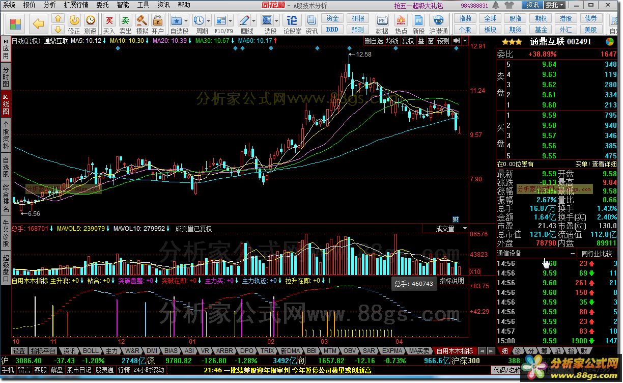This screenshot has height=383, width=623.
Task: Click the 查看详细 link in order panel
Action: (x=603, y=164)
